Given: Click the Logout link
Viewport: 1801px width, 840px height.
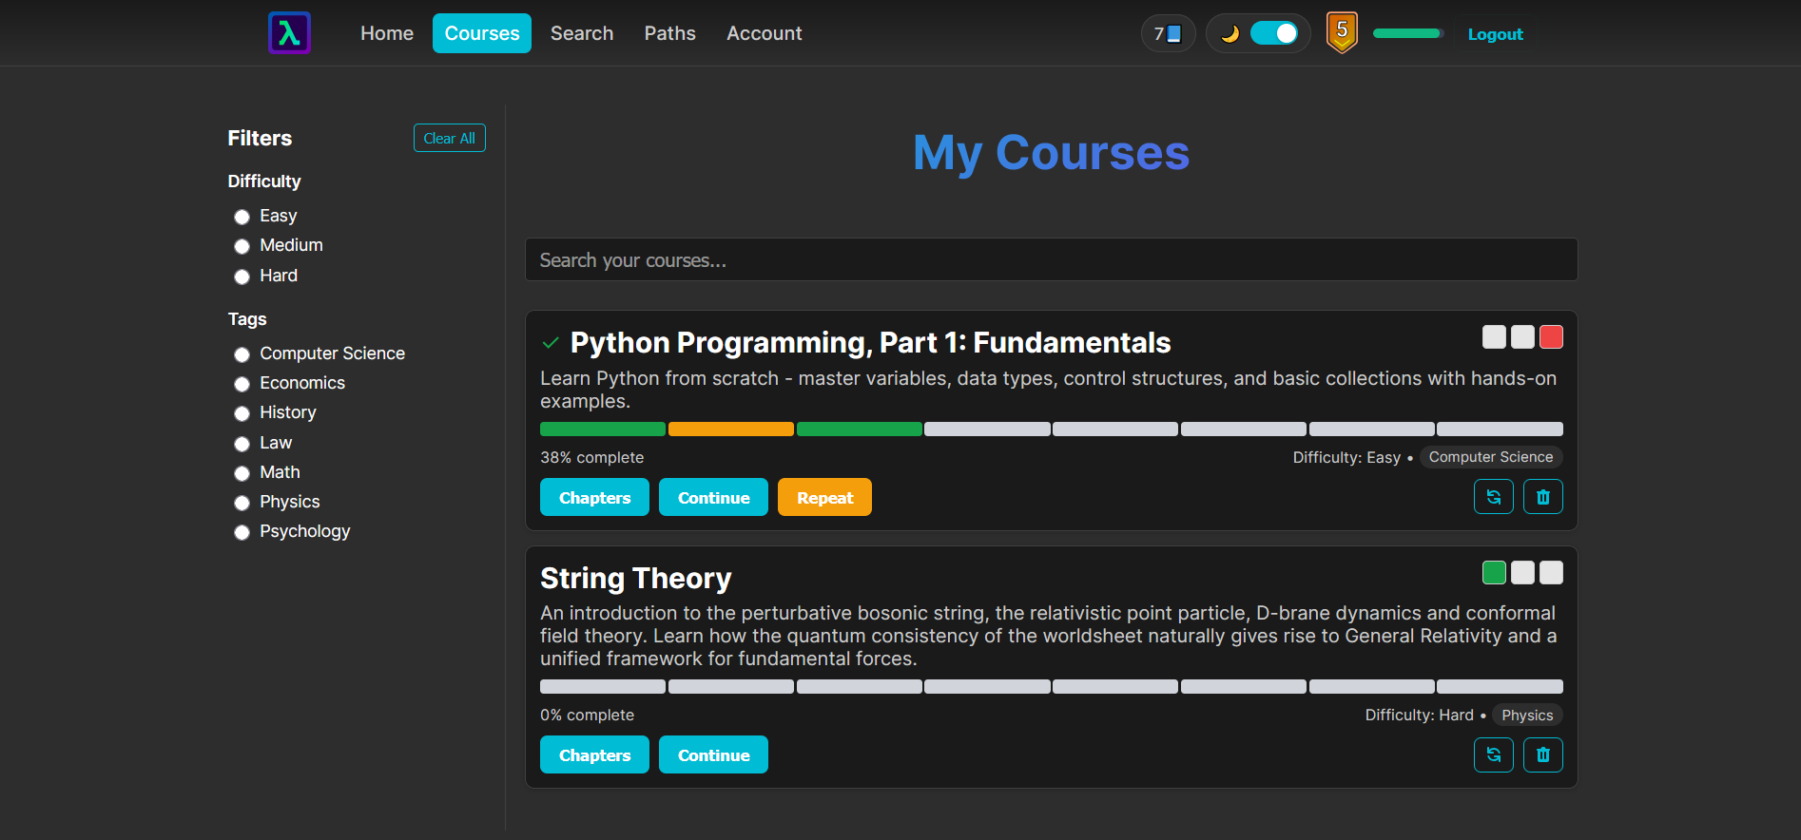Looking at the screenshot, I should click(1495, 34).
